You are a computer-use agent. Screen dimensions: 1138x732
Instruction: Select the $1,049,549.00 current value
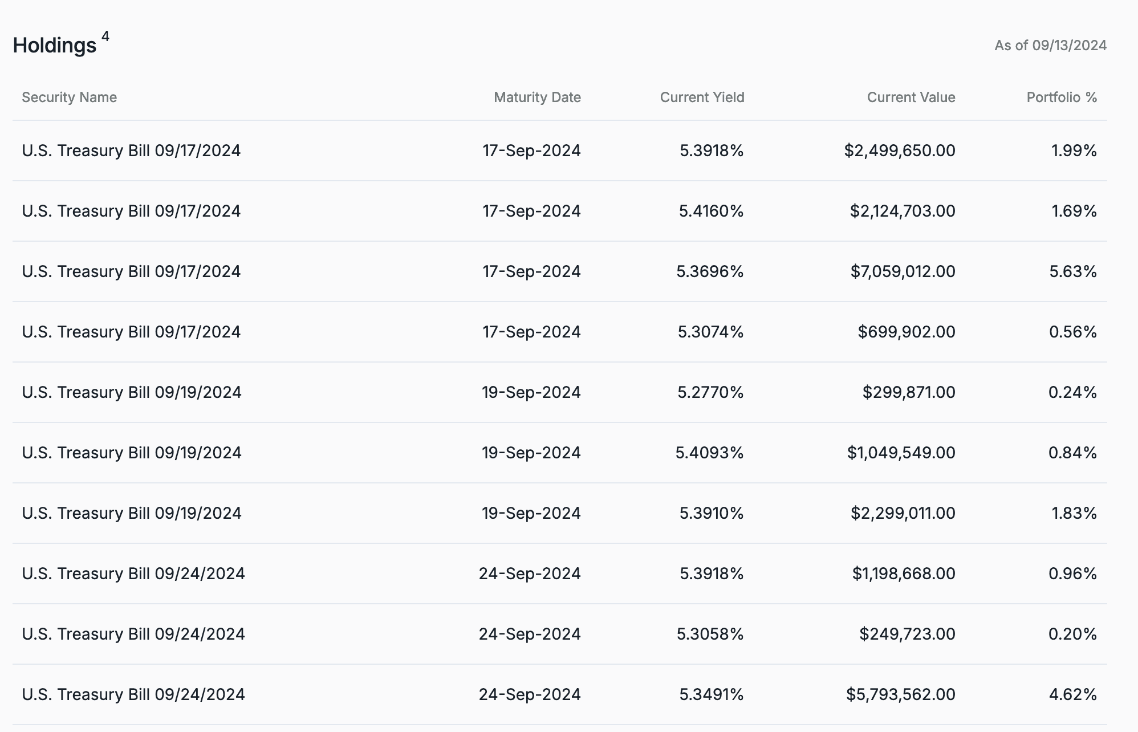tap(901, 453)
